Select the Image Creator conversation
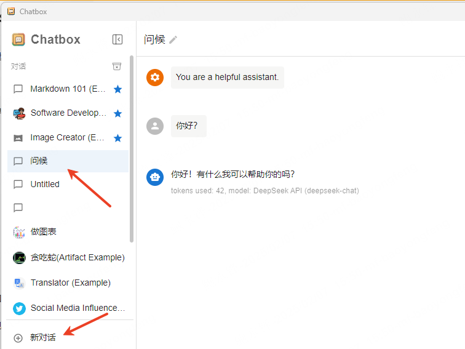465x349 pixels. (x=68, y=138)
